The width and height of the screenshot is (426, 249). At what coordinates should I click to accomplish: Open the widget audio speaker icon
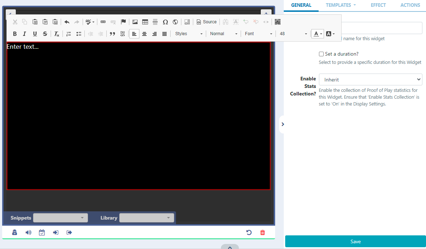point(28,232)
